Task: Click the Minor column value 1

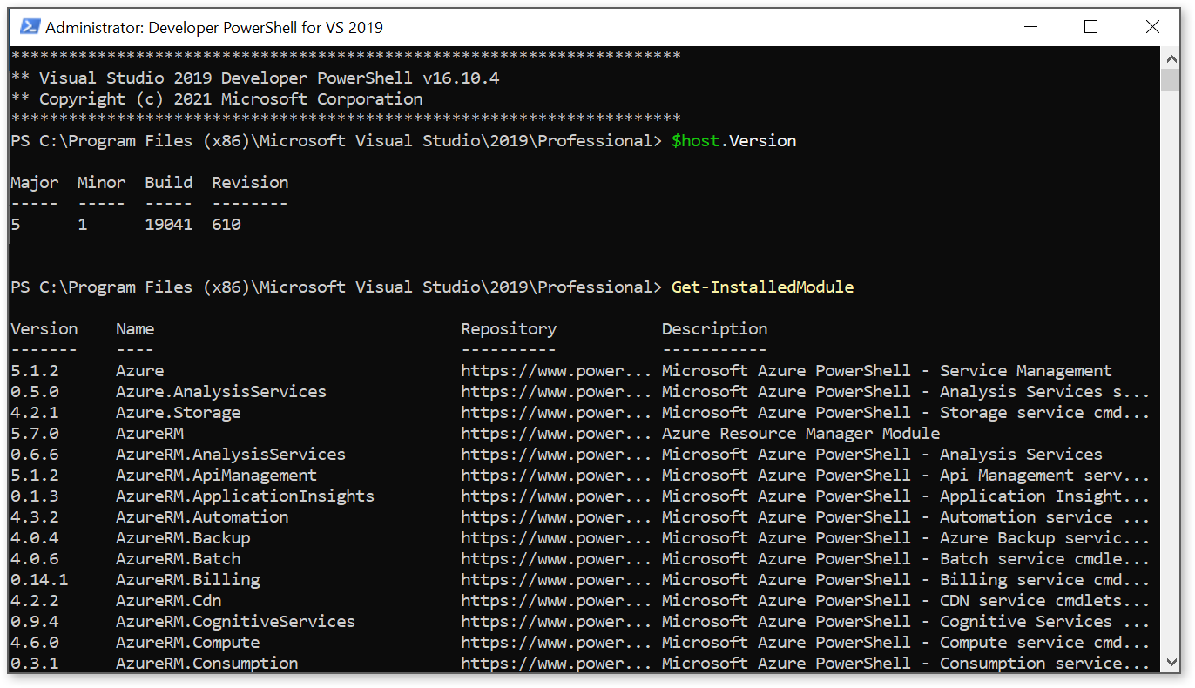Action: tap(82, 224)
